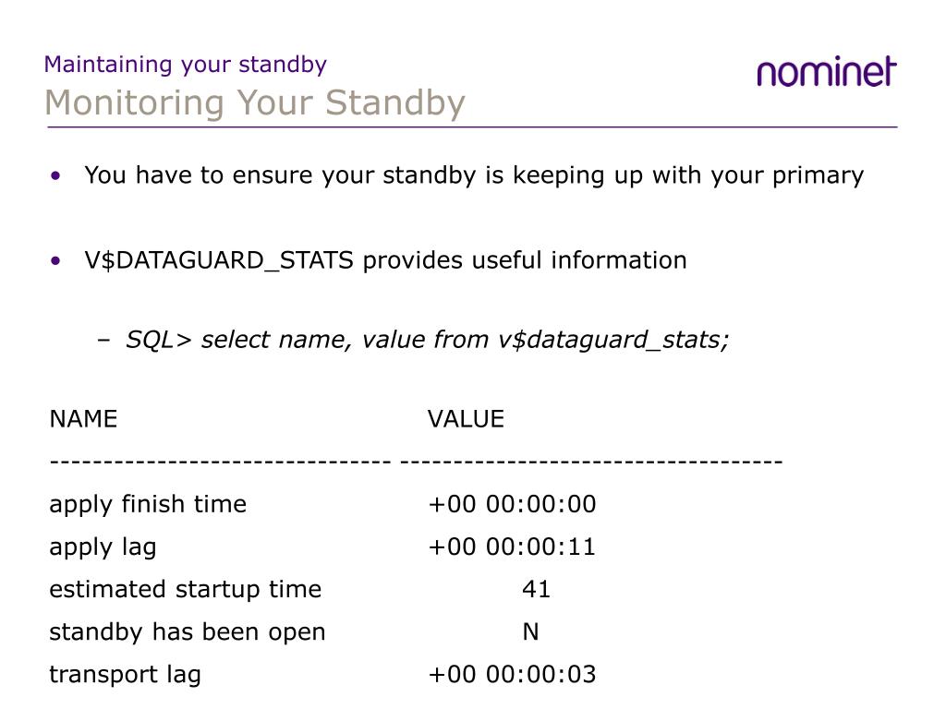Click the nominet logo

(827, 72)
